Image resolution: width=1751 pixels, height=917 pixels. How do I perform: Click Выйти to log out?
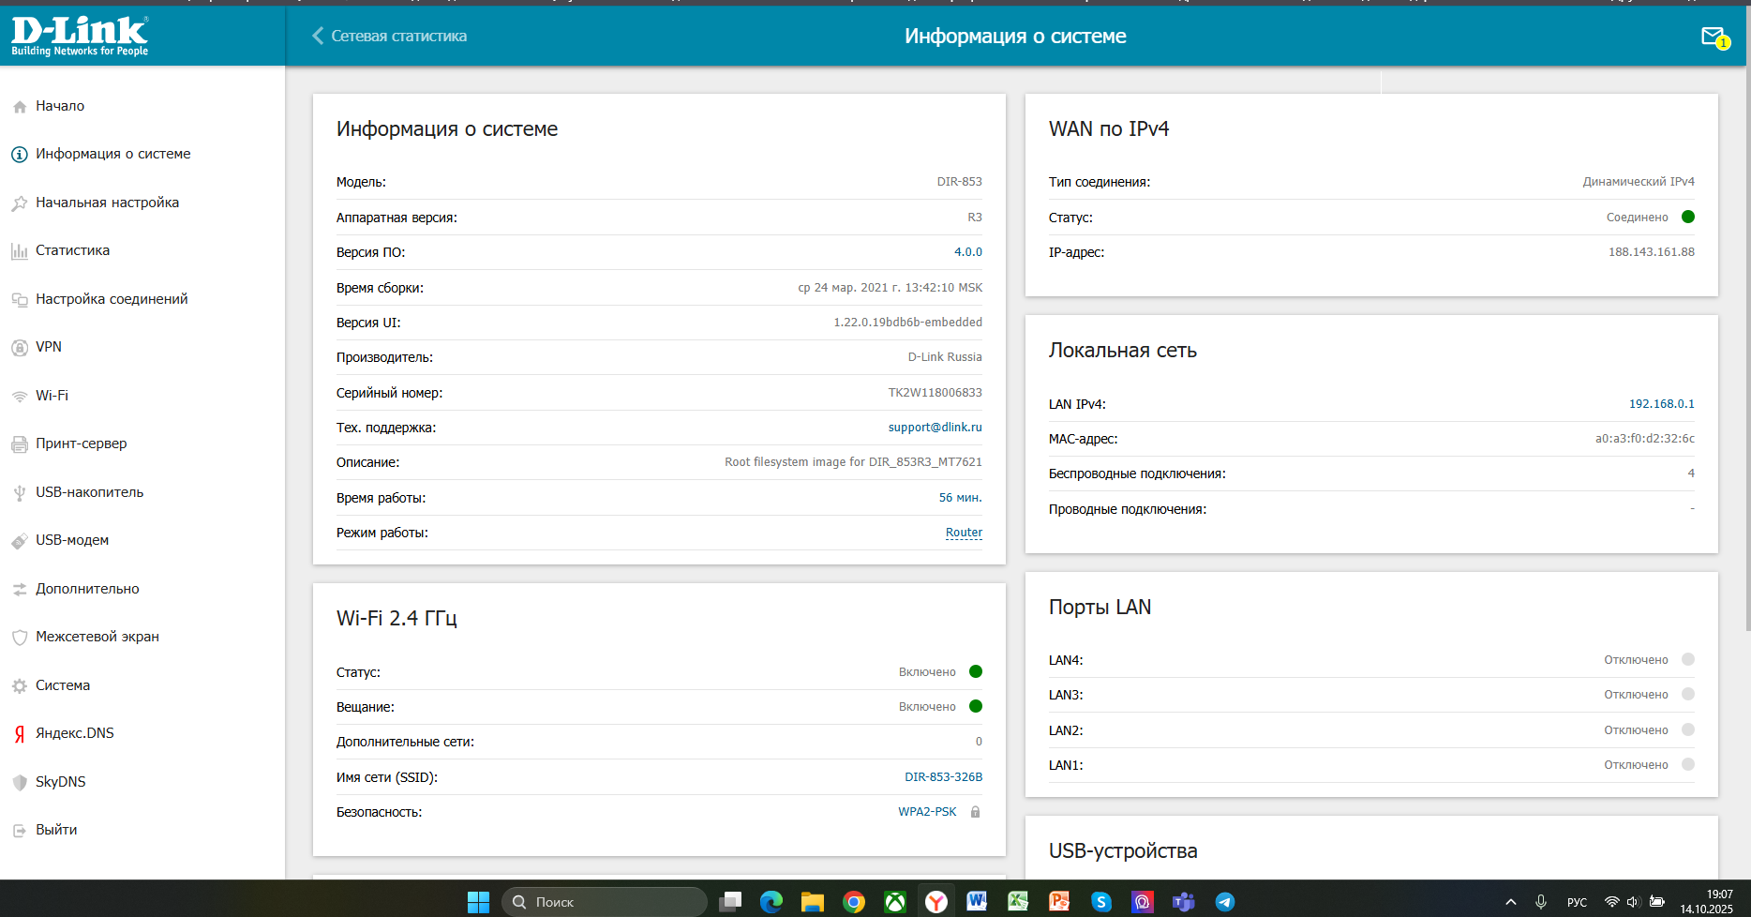56,830
